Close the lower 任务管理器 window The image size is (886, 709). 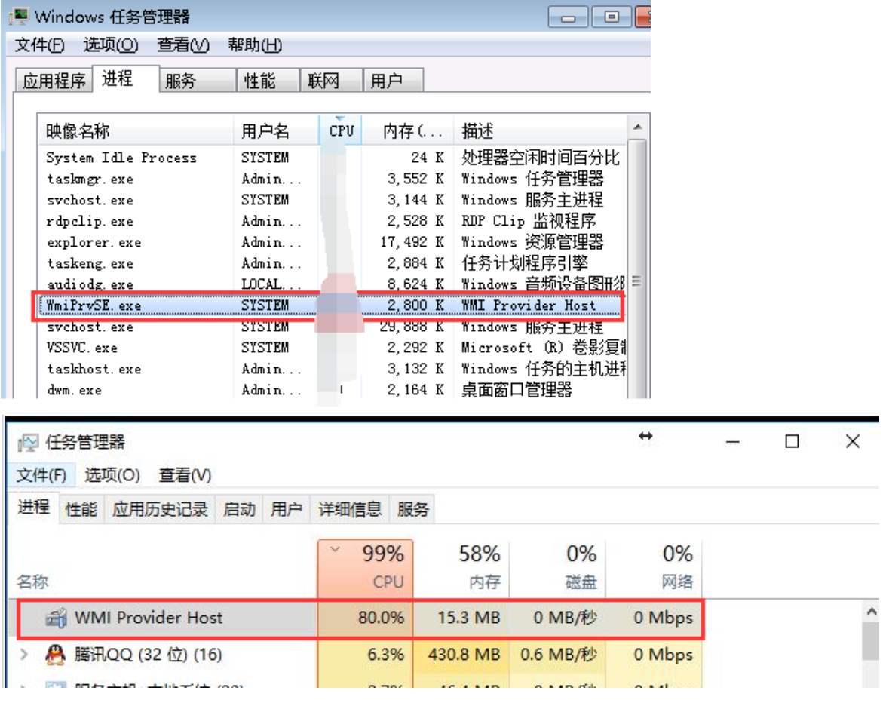[853, 441]
